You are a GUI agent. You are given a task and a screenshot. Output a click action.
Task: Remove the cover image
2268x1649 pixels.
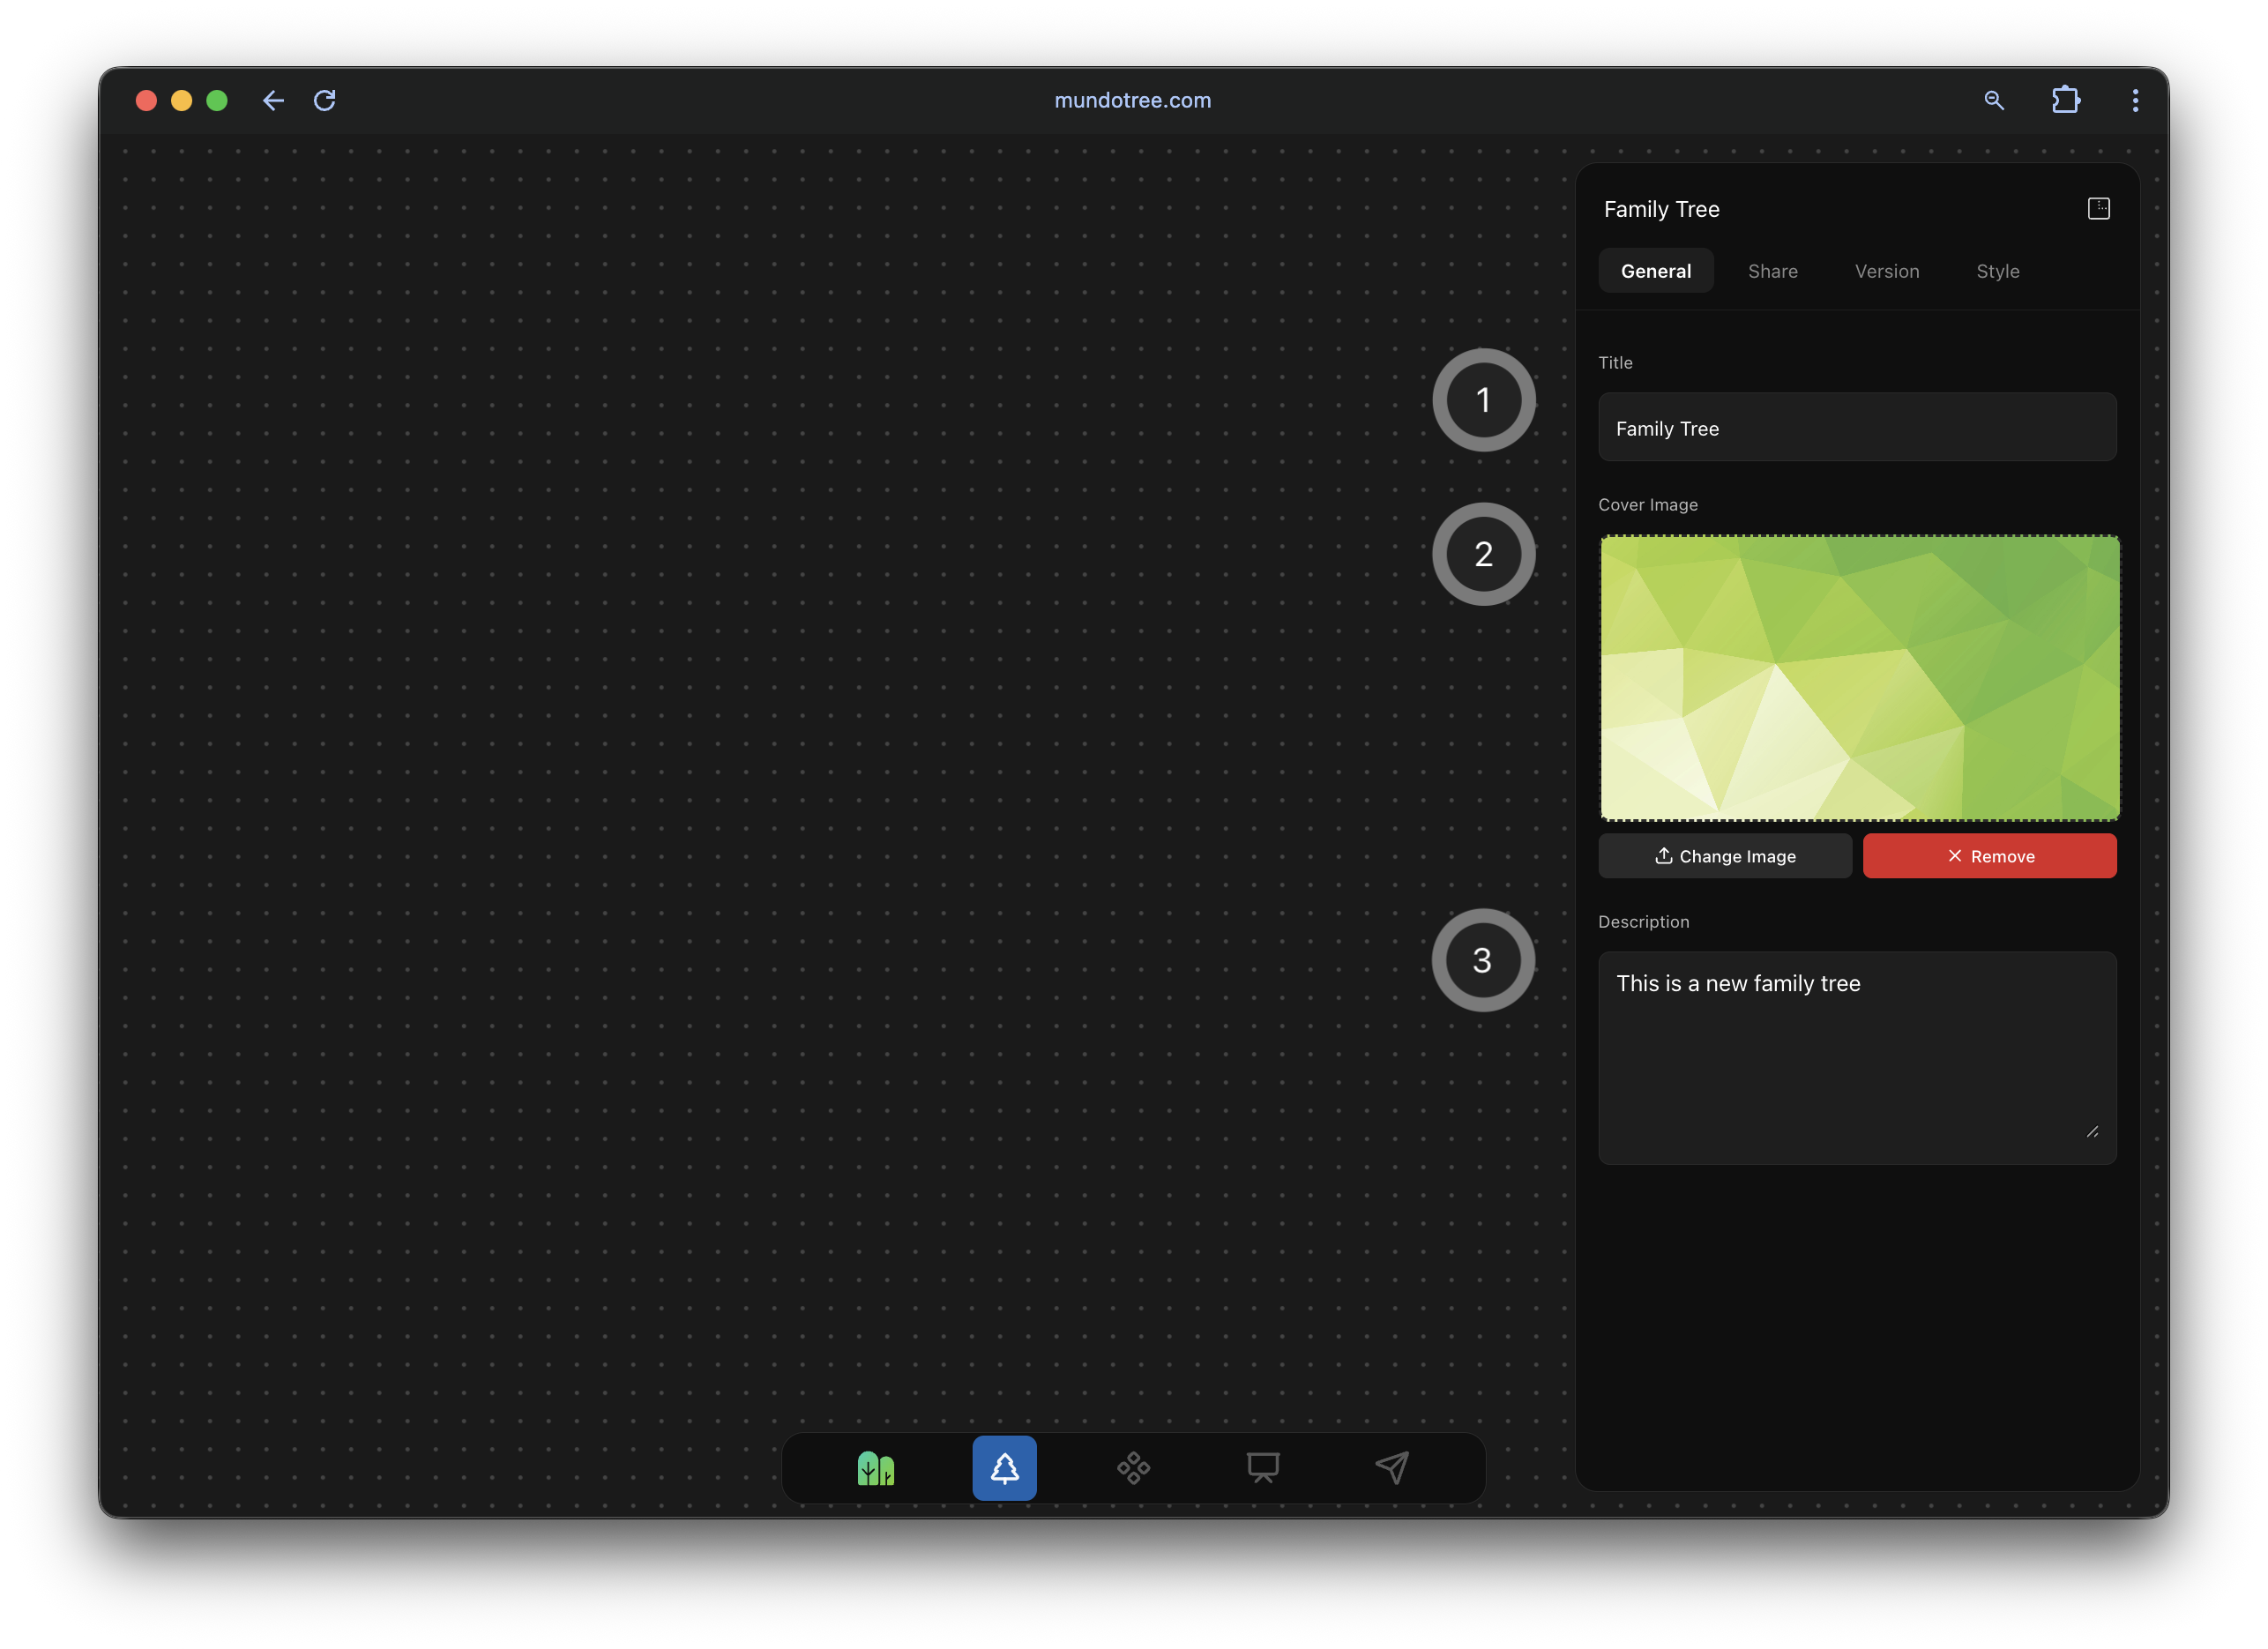(x=1989, y=856)
